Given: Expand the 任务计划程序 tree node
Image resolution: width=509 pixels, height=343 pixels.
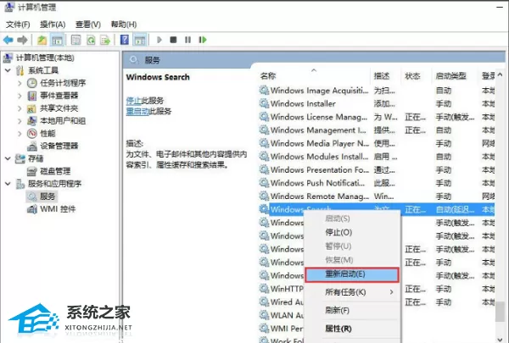Looking at the screenshot, I should coord(20,83).
